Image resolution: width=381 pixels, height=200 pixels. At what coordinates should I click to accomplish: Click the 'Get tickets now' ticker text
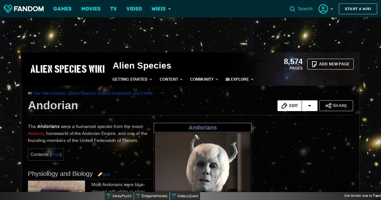[362, 196]
